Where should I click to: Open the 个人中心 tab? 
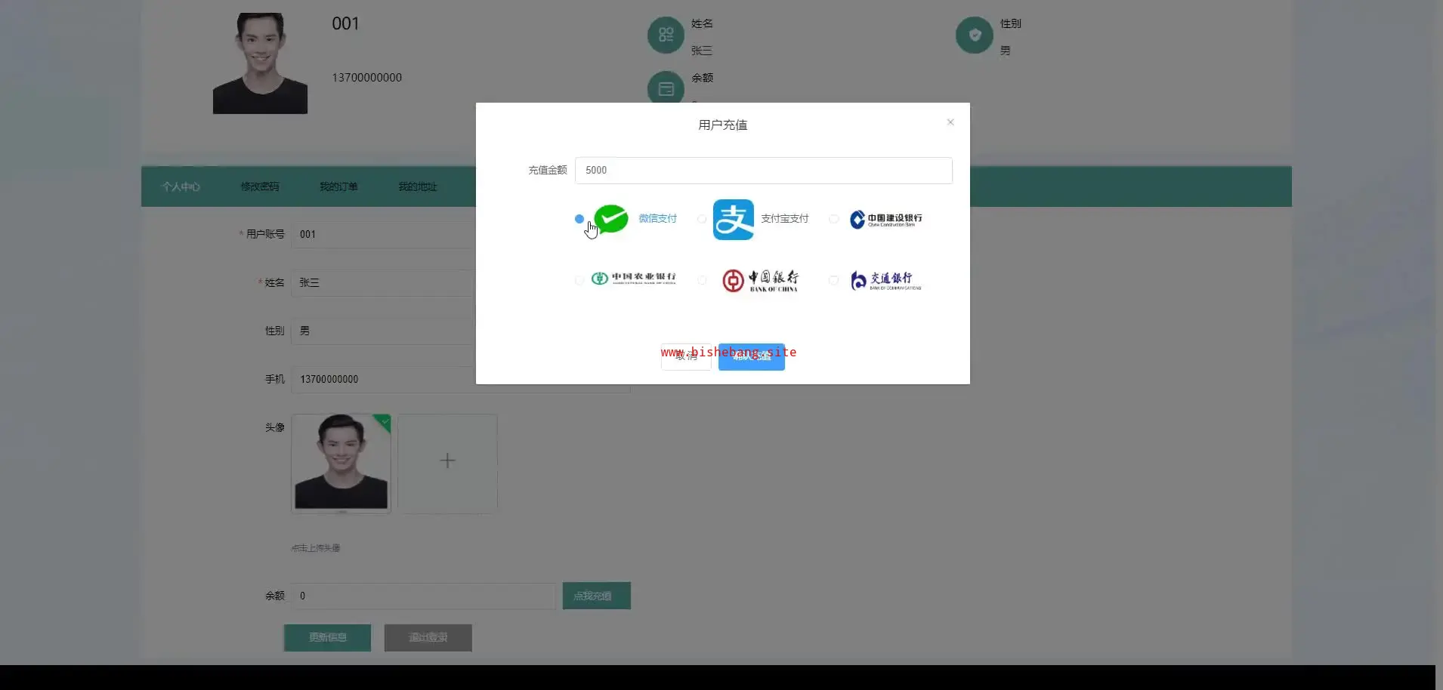181,186
